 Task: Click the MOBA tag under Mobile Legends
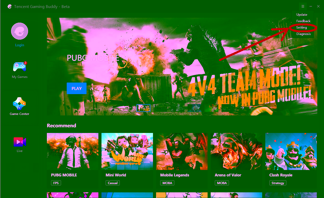pyautogui.click(x=167, y=183)
